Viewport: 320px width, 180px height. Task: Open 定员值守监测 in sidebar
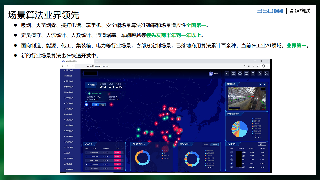tap(69, 147)
